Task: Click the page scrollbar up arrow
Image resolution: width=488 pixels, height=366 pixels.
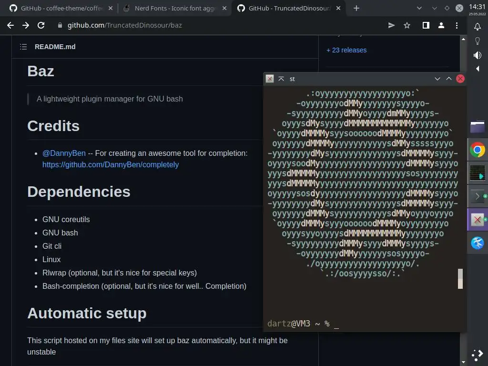Action: [463, 39]
